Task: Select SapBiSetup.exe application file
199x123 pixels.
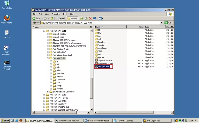Action: [x=103, y=60]
